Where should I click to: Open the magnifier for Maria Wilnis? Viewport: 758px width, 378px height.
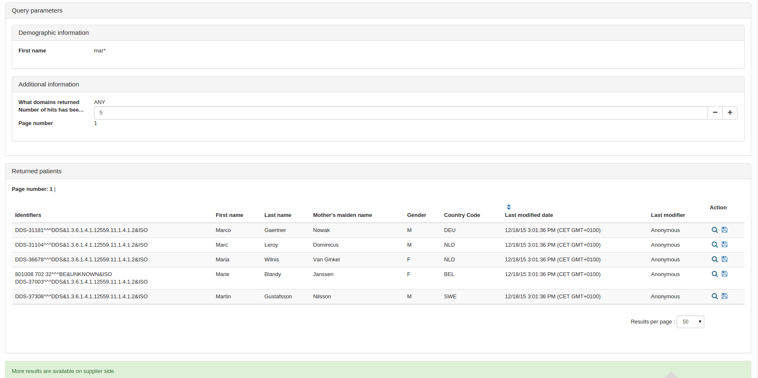pyautogui.click(x=715, y=259)
